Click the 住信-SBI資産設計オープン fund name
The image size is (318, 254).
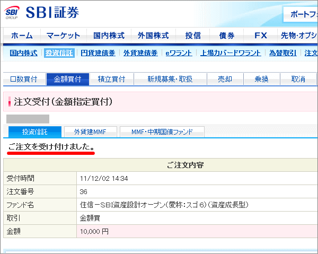click(164, 205)
